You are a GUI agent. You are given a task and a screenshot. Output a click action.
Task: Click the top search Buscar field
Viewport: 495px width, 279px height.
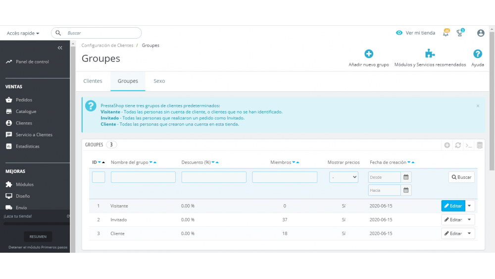tap(97, 33)
